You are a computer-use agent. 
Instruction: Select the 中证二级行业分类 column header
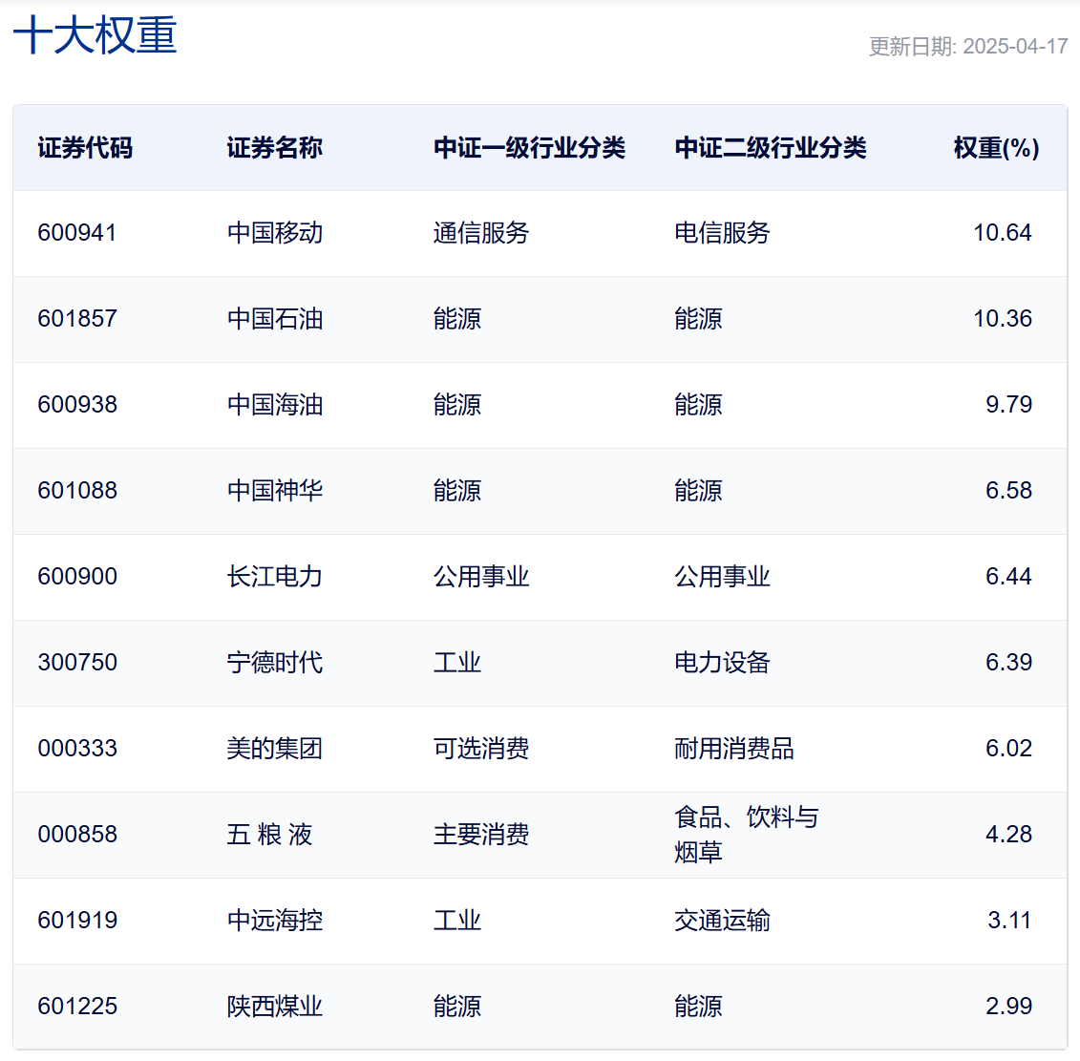click(x=770, y=148)
